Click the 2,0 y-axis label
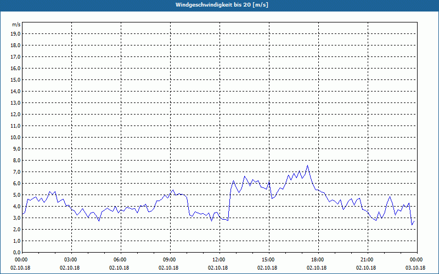This screenshot has width=439, height=274. click(x=16, y=229)
